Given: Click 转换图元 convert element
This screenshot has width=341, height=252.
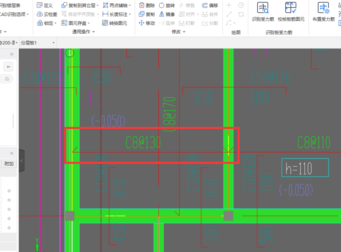Looking at the screenshot, I should [x=115, y=23].
